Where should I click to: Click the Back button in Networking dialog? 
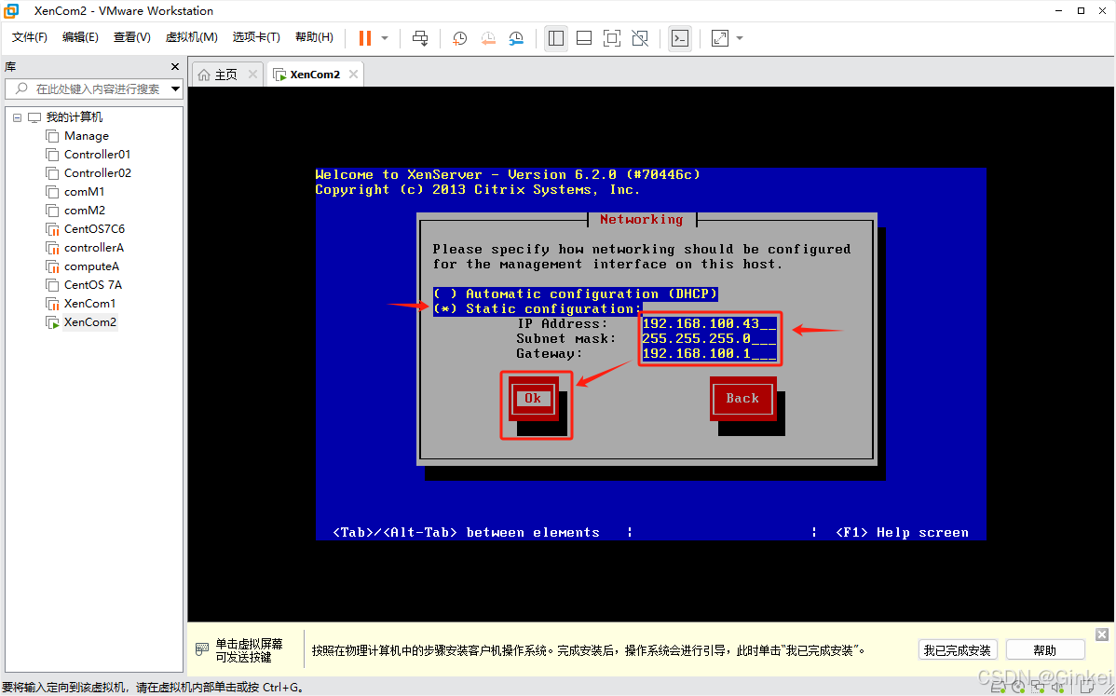[742, 399]
